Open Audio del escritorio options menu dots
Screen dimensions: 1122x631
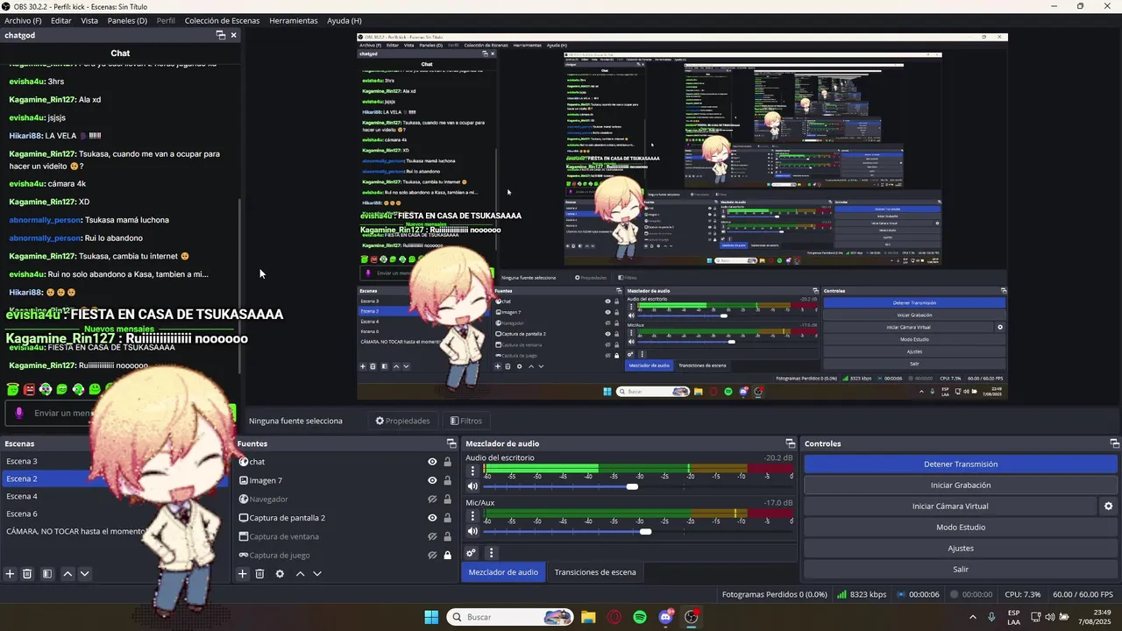pyautogui.click(x=472, y=471)
